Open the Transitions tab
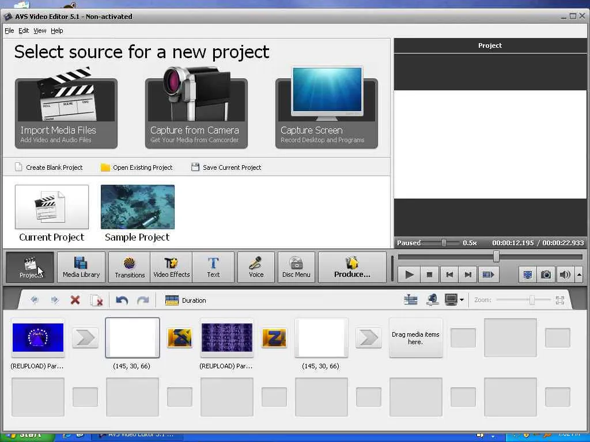This screenshot has width=590, height=442. pos(130,267)
